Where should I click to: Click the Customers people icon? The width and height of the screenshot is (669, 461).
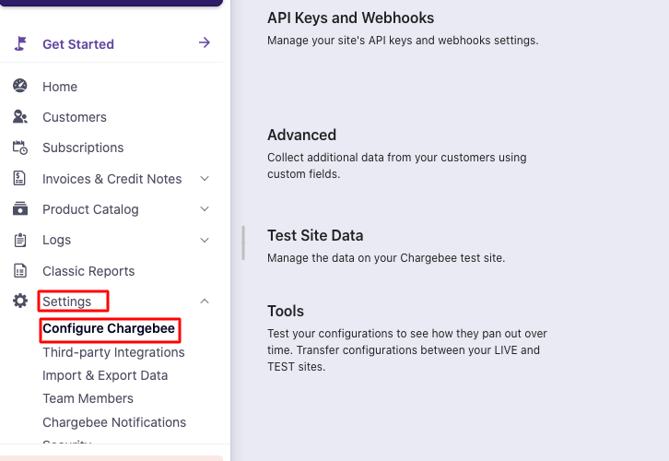[x=20, y=117]
